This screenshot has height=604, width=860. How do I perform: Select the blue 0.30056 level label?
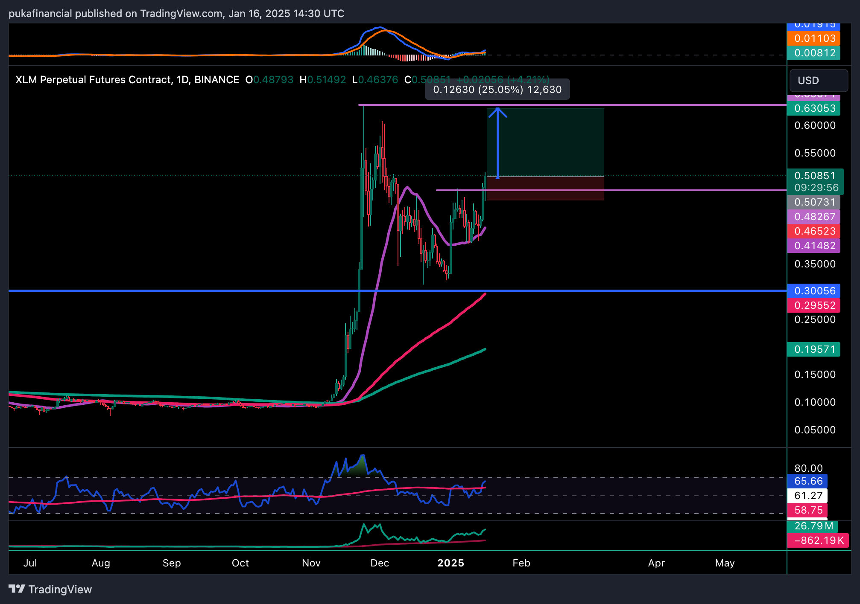pyautogui.click(x=813, y=291)
